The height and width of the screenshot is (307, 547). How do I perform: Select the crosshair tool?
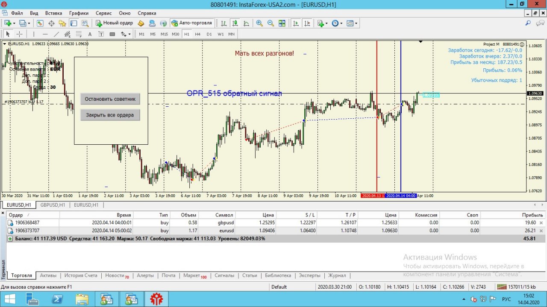[19, 34]
